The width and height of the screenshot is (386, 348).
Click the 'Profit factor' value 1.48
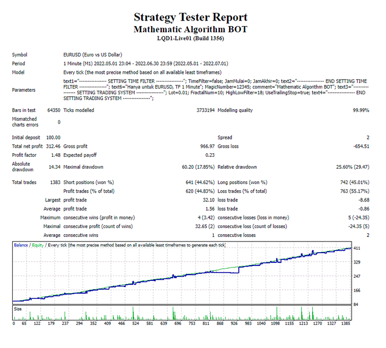(56, 155)
